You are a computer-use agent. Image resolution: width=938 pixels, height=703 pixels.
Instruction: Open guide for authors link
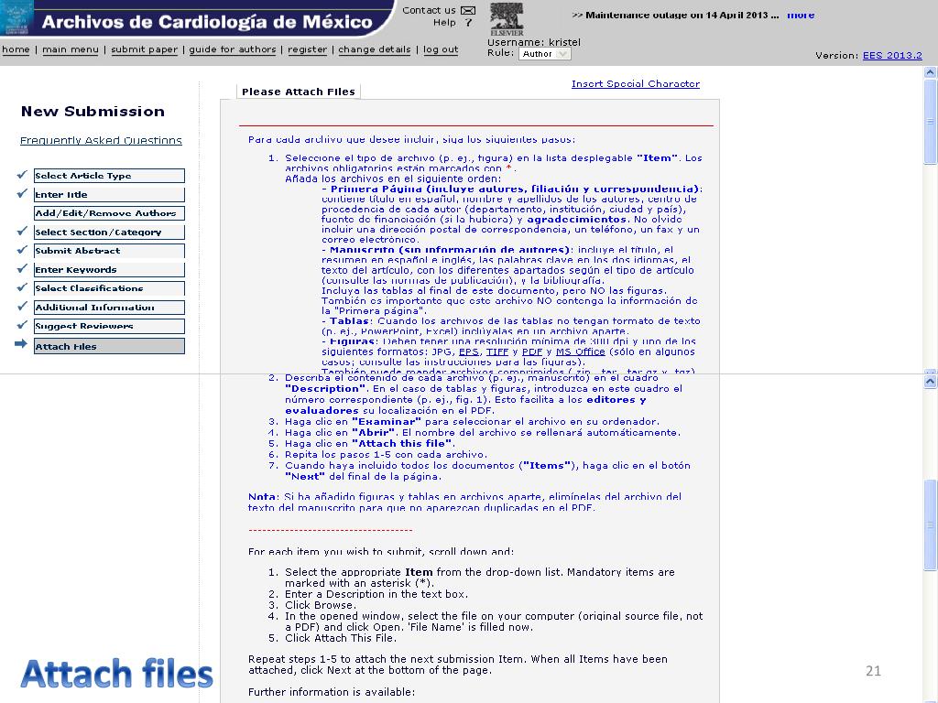pos(233,49)
